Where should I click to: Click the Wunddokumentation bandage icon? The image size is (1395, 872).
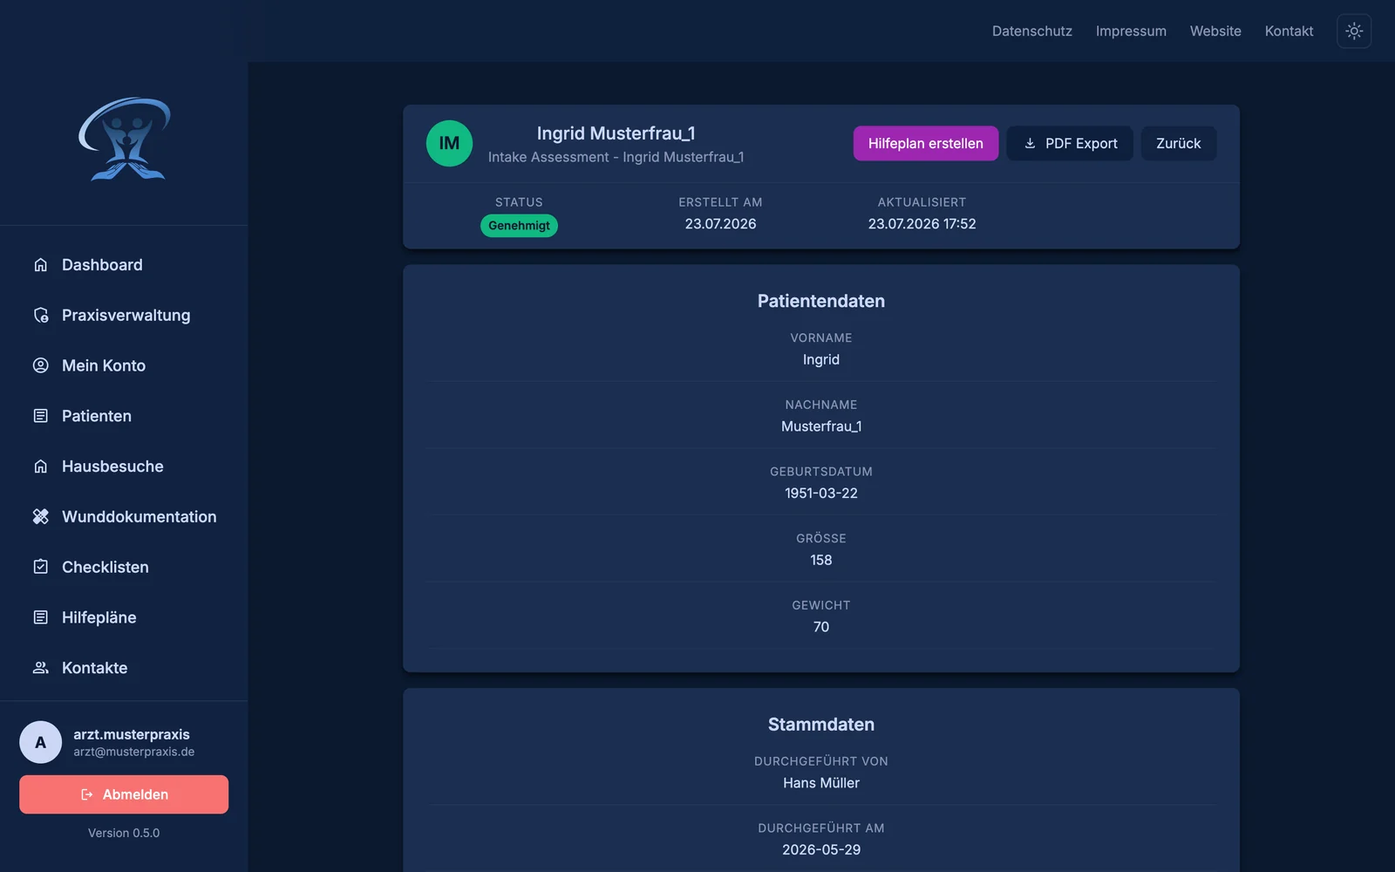tap(40, 516)
